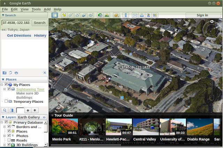
Task: Toggle the sidebar with the toolbar panel icon
Action: click(55, 15)
